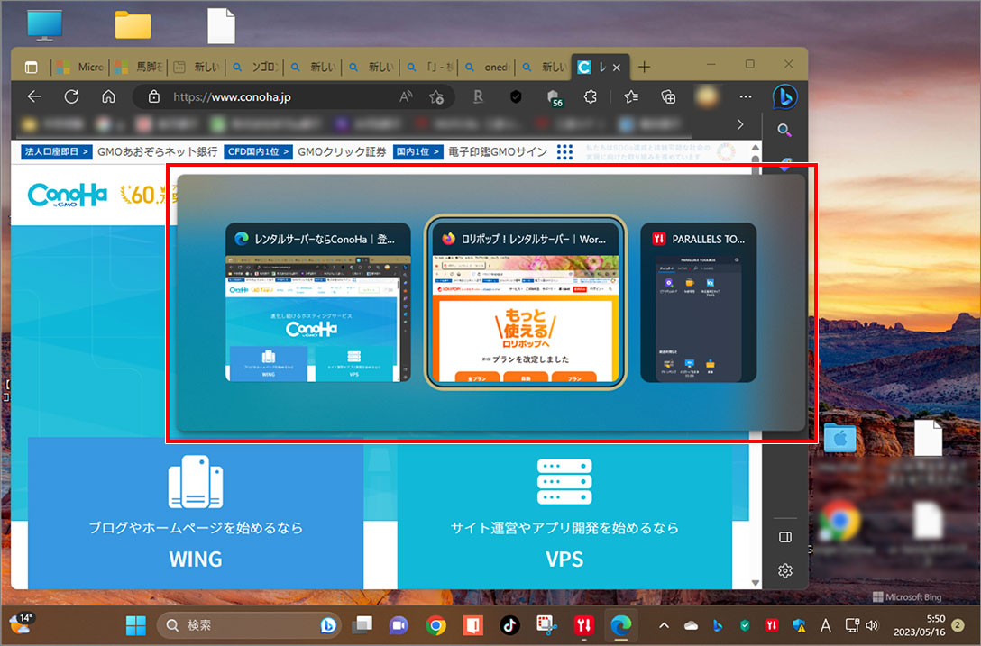The width and height of the screenshot is (981, 646).
Task: Open sidebar settings gear icon
Action: pos(785,570)
